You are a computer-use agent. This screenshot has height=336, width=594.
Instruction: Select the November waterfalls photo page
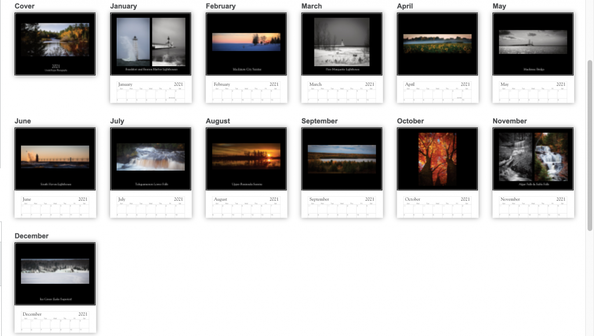click(x=533, y=158)
